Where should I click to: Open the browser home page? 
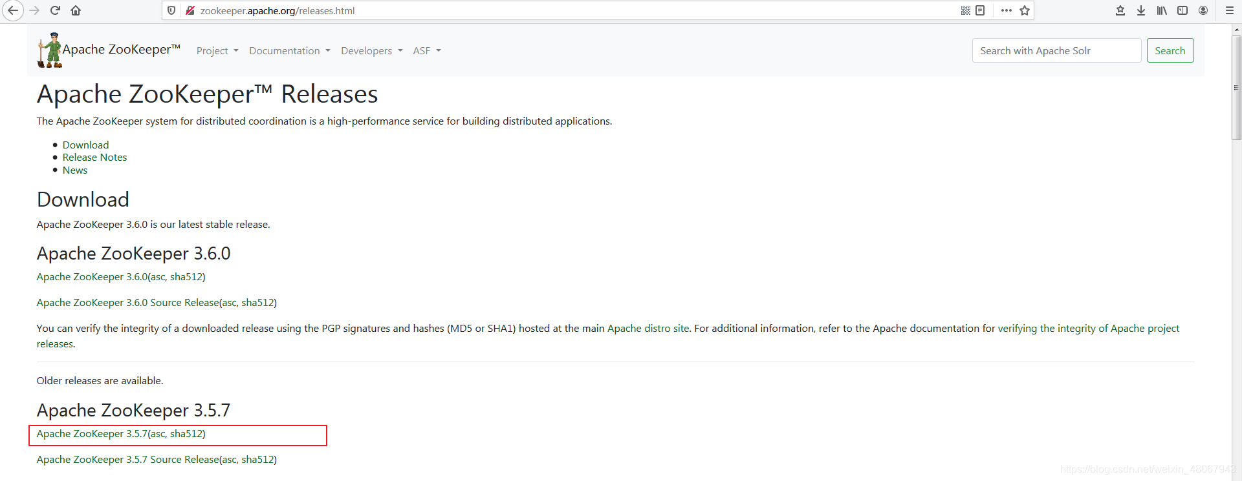pyautogui.click(x=76, y=10)
